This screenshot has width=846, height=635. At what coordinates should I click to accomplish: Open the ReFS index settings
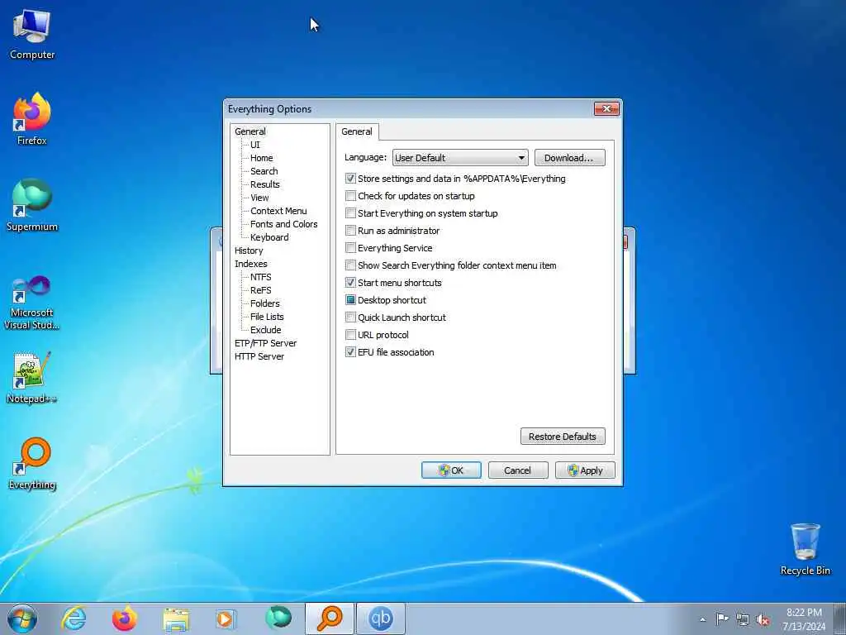260,290
